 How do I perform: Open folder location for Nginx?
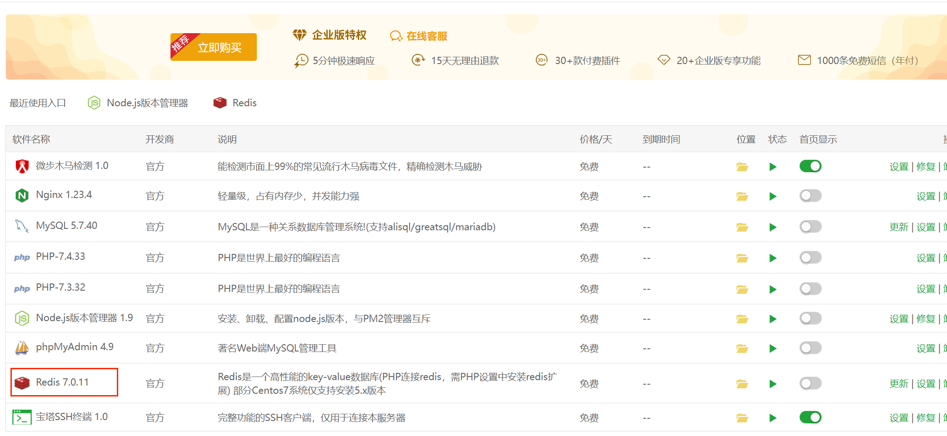click(x=742, y=196)
